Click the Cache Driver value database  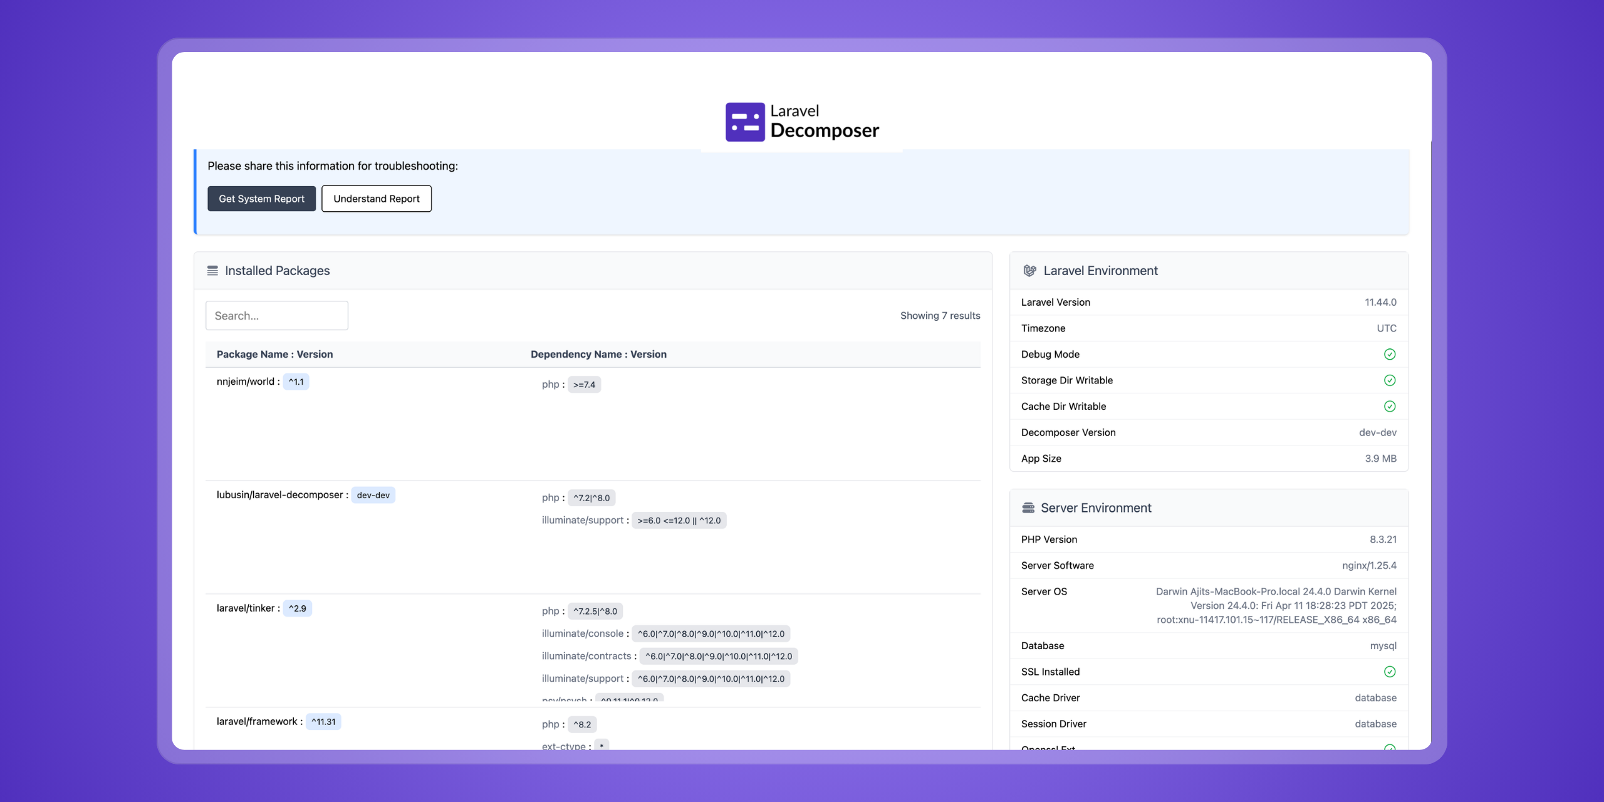pos(1375,698)
